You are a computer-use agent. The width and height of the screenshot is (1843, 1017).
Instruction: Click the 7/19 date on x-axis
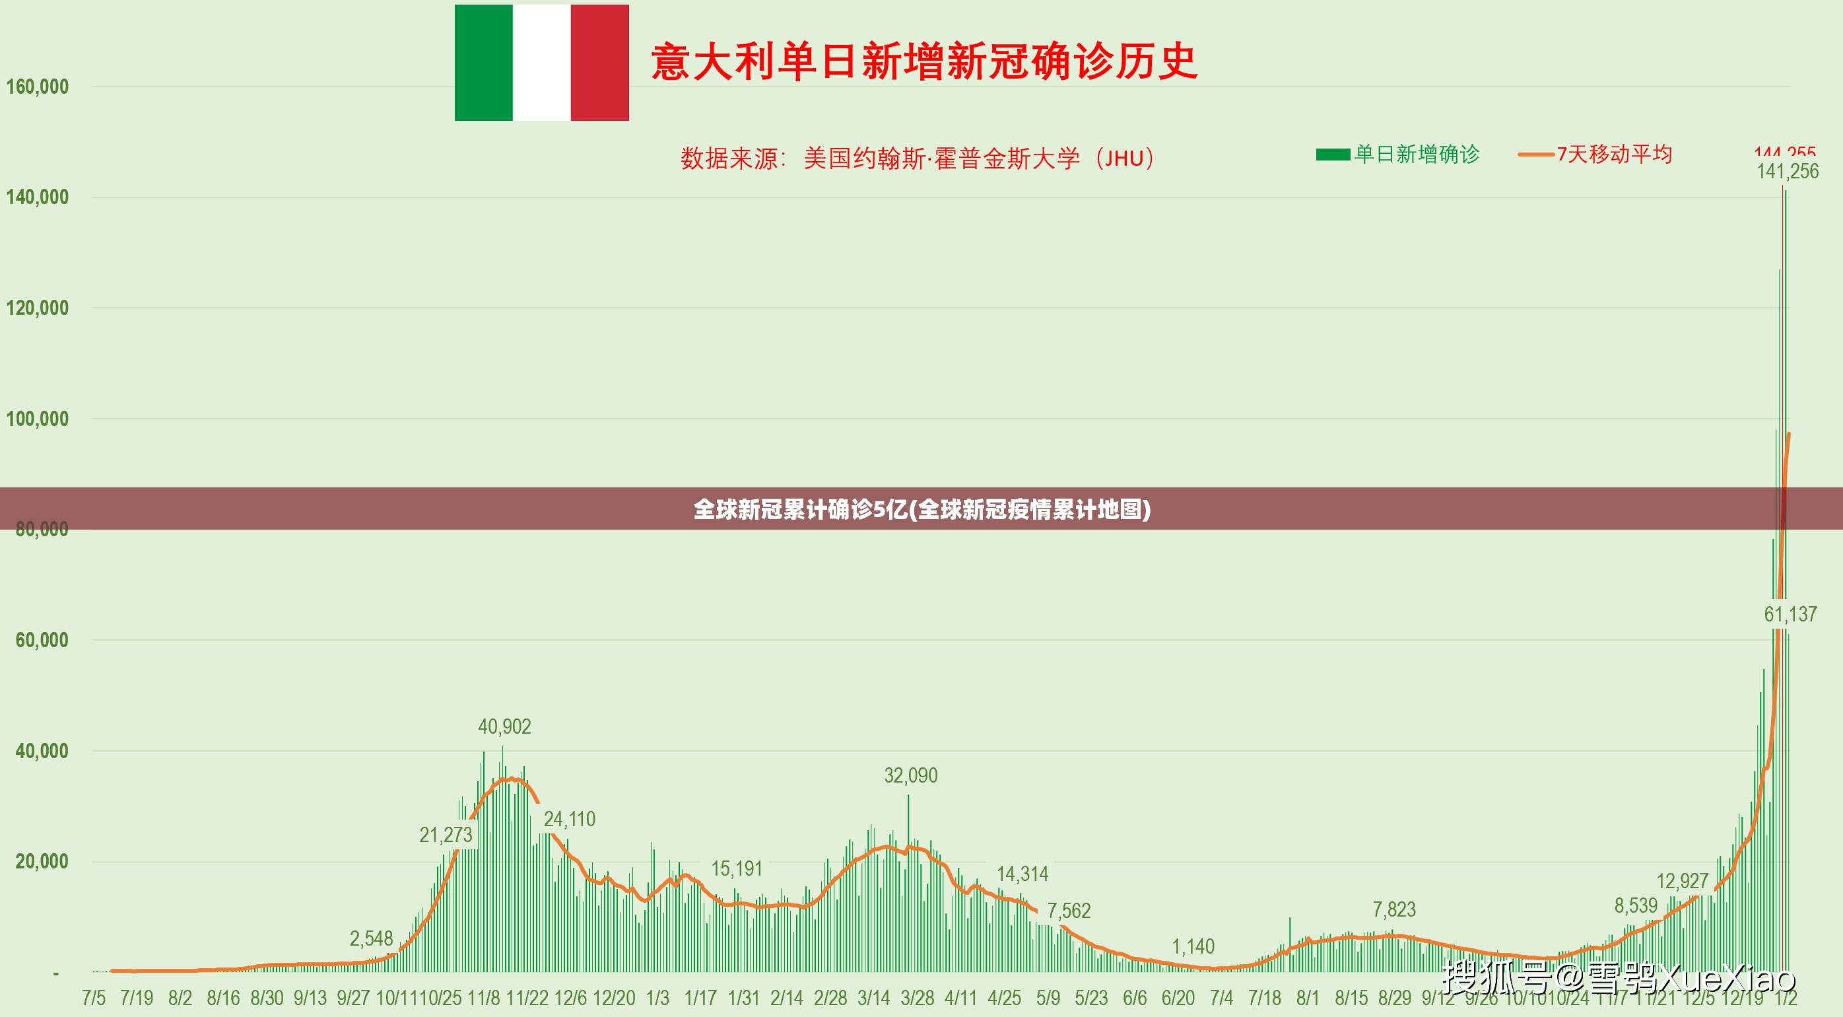pyautogui.click(x=137, y=998)
